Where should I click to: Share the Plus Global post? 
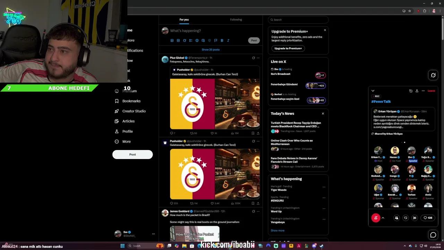[x=258, y=133]
